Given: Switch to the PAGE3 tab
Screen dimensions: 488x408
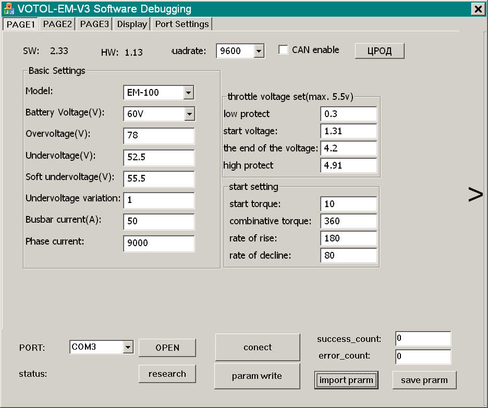Looking at the screenshot, I should 94,24.
